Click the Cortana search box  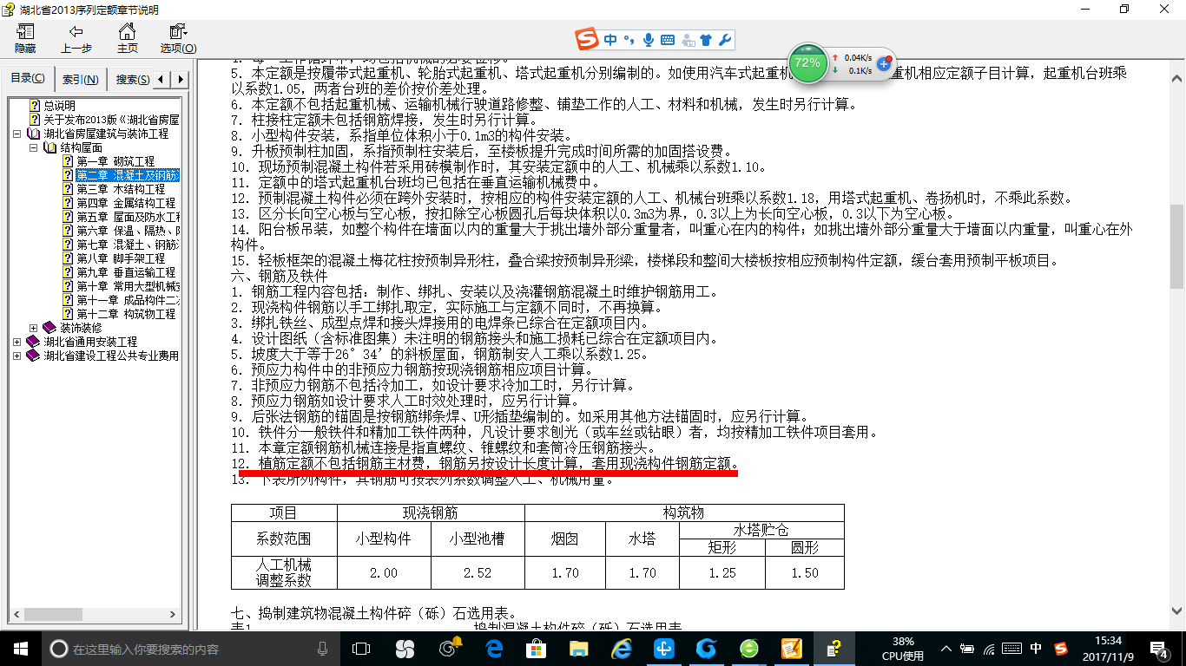point(190,649)
